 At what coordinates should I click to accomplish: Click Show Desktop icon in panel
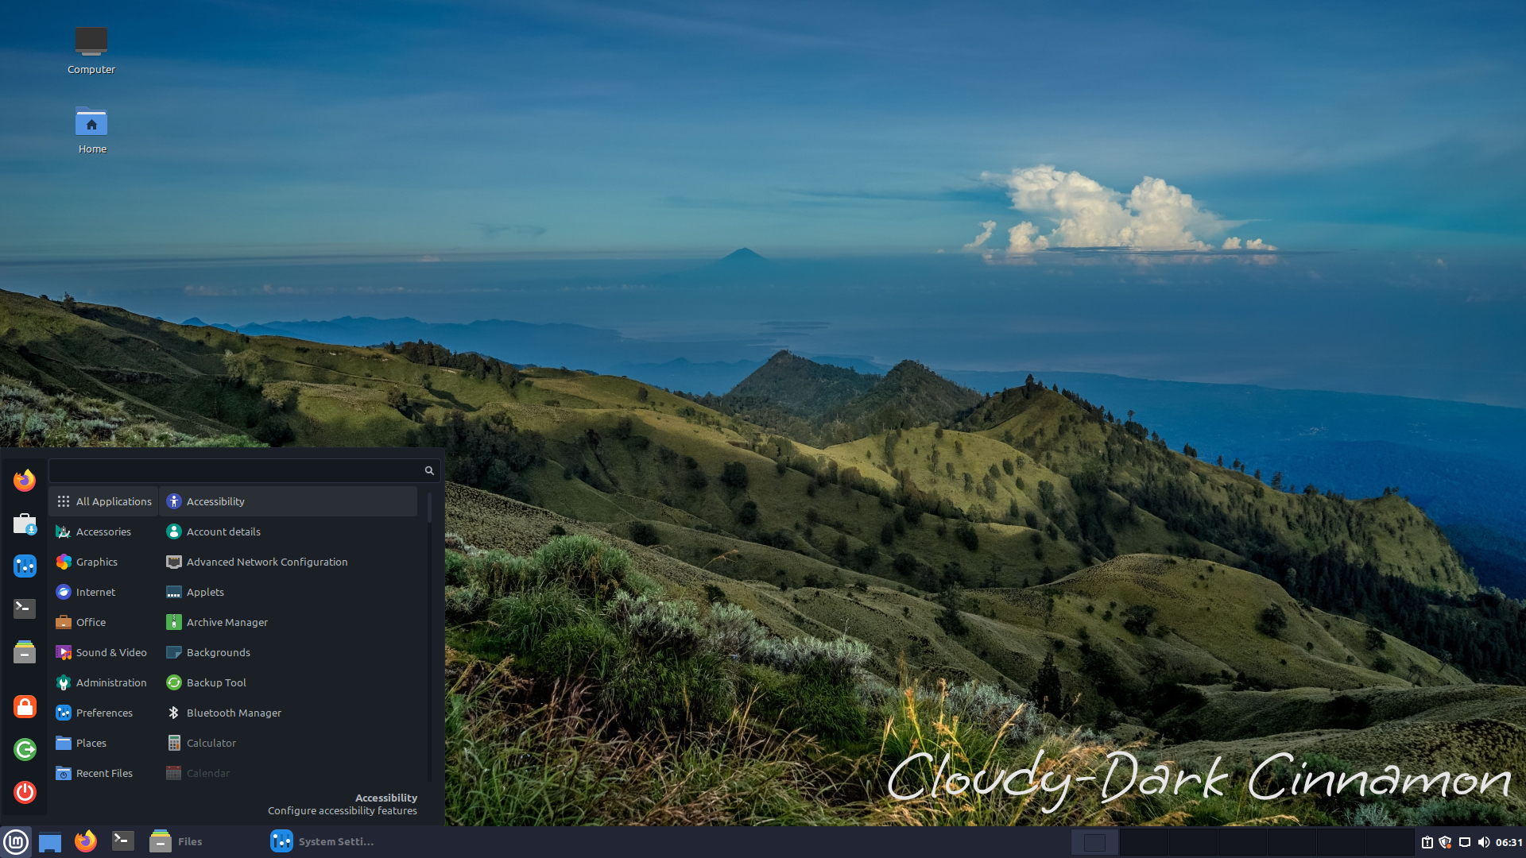(x=50, y=842)
